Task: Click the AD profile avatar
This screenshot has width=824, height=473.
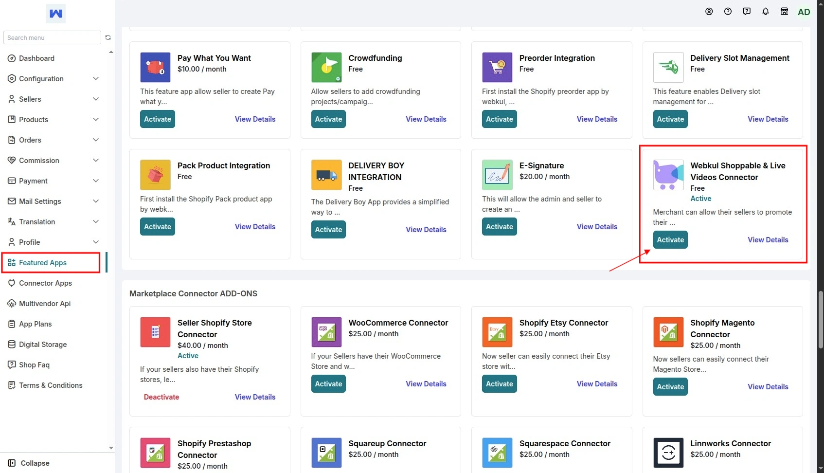Action: [x=804, y=12]
